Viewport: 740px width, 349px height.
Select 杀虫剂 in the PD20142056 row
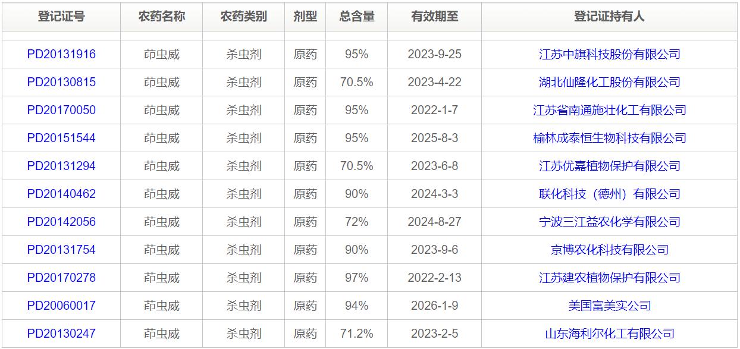[243, 222]
